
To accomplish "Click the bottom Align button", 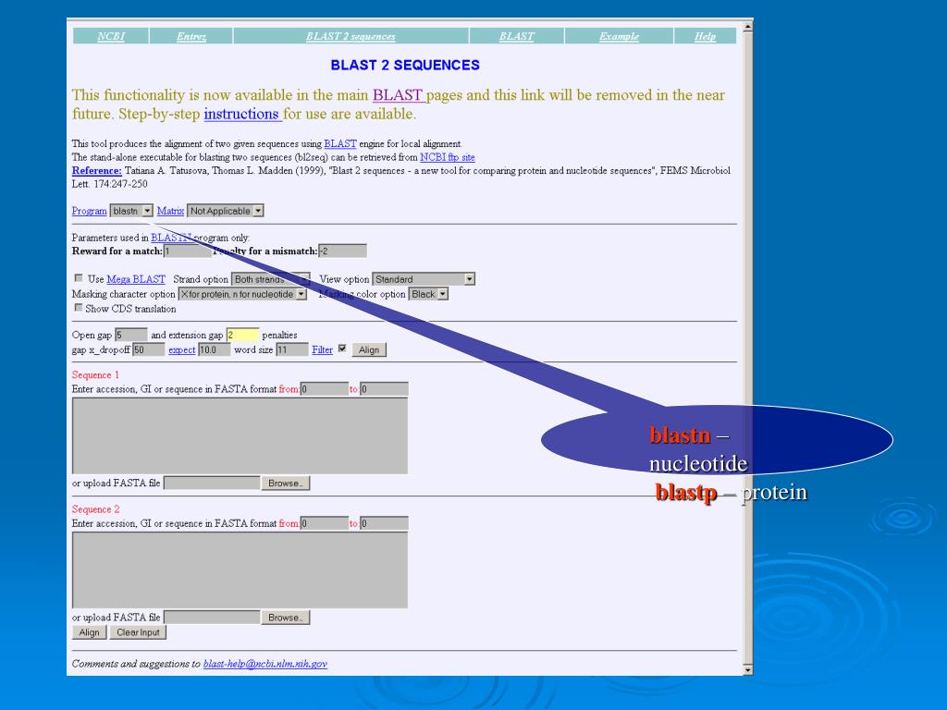I will (90, 632).
